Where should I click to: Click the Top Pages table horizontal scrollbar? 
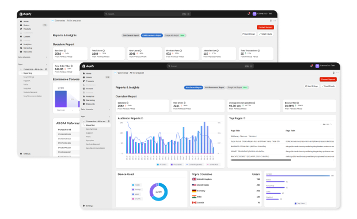click(x=261, y=160)
